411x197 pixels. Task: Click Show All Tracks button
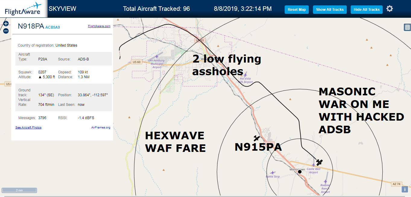[330, 10]
